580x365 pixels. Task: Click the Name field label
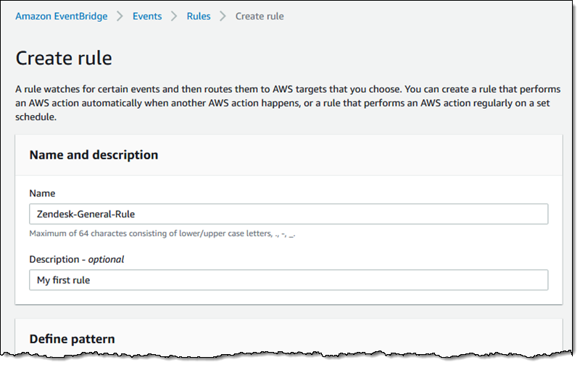(x=42, y=193)
